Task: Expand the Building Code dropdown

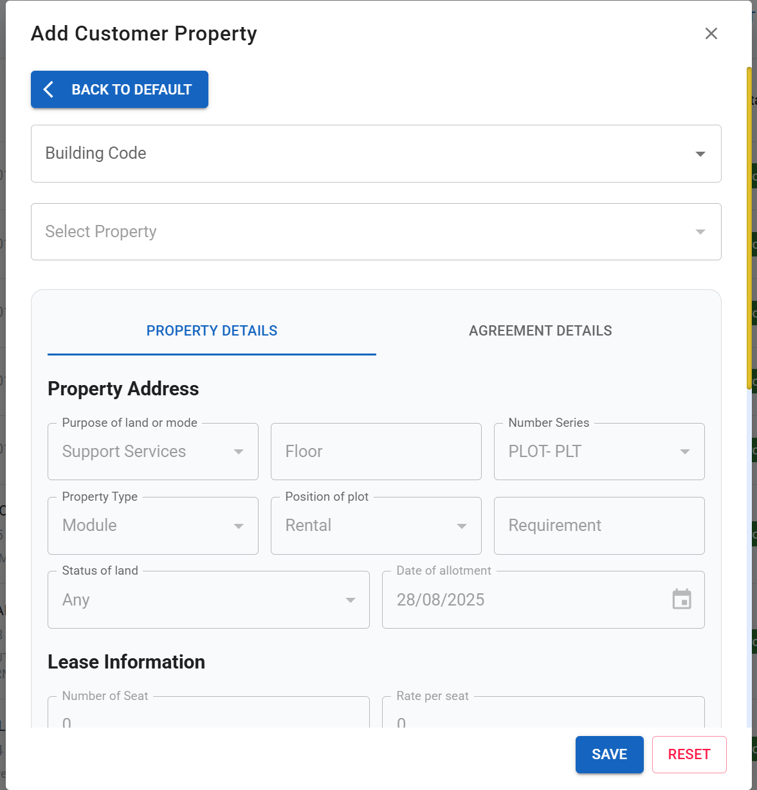Action: pos(700,154)
